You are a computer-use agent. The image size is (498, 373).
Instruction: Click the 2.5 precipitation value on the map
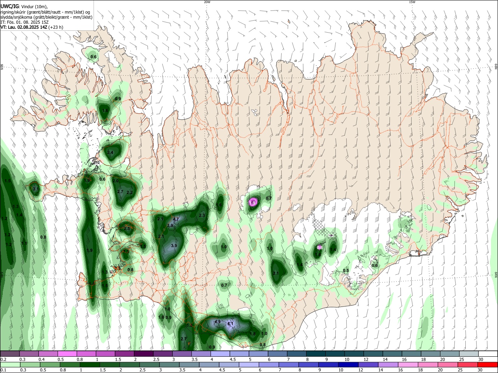point(127,229)
